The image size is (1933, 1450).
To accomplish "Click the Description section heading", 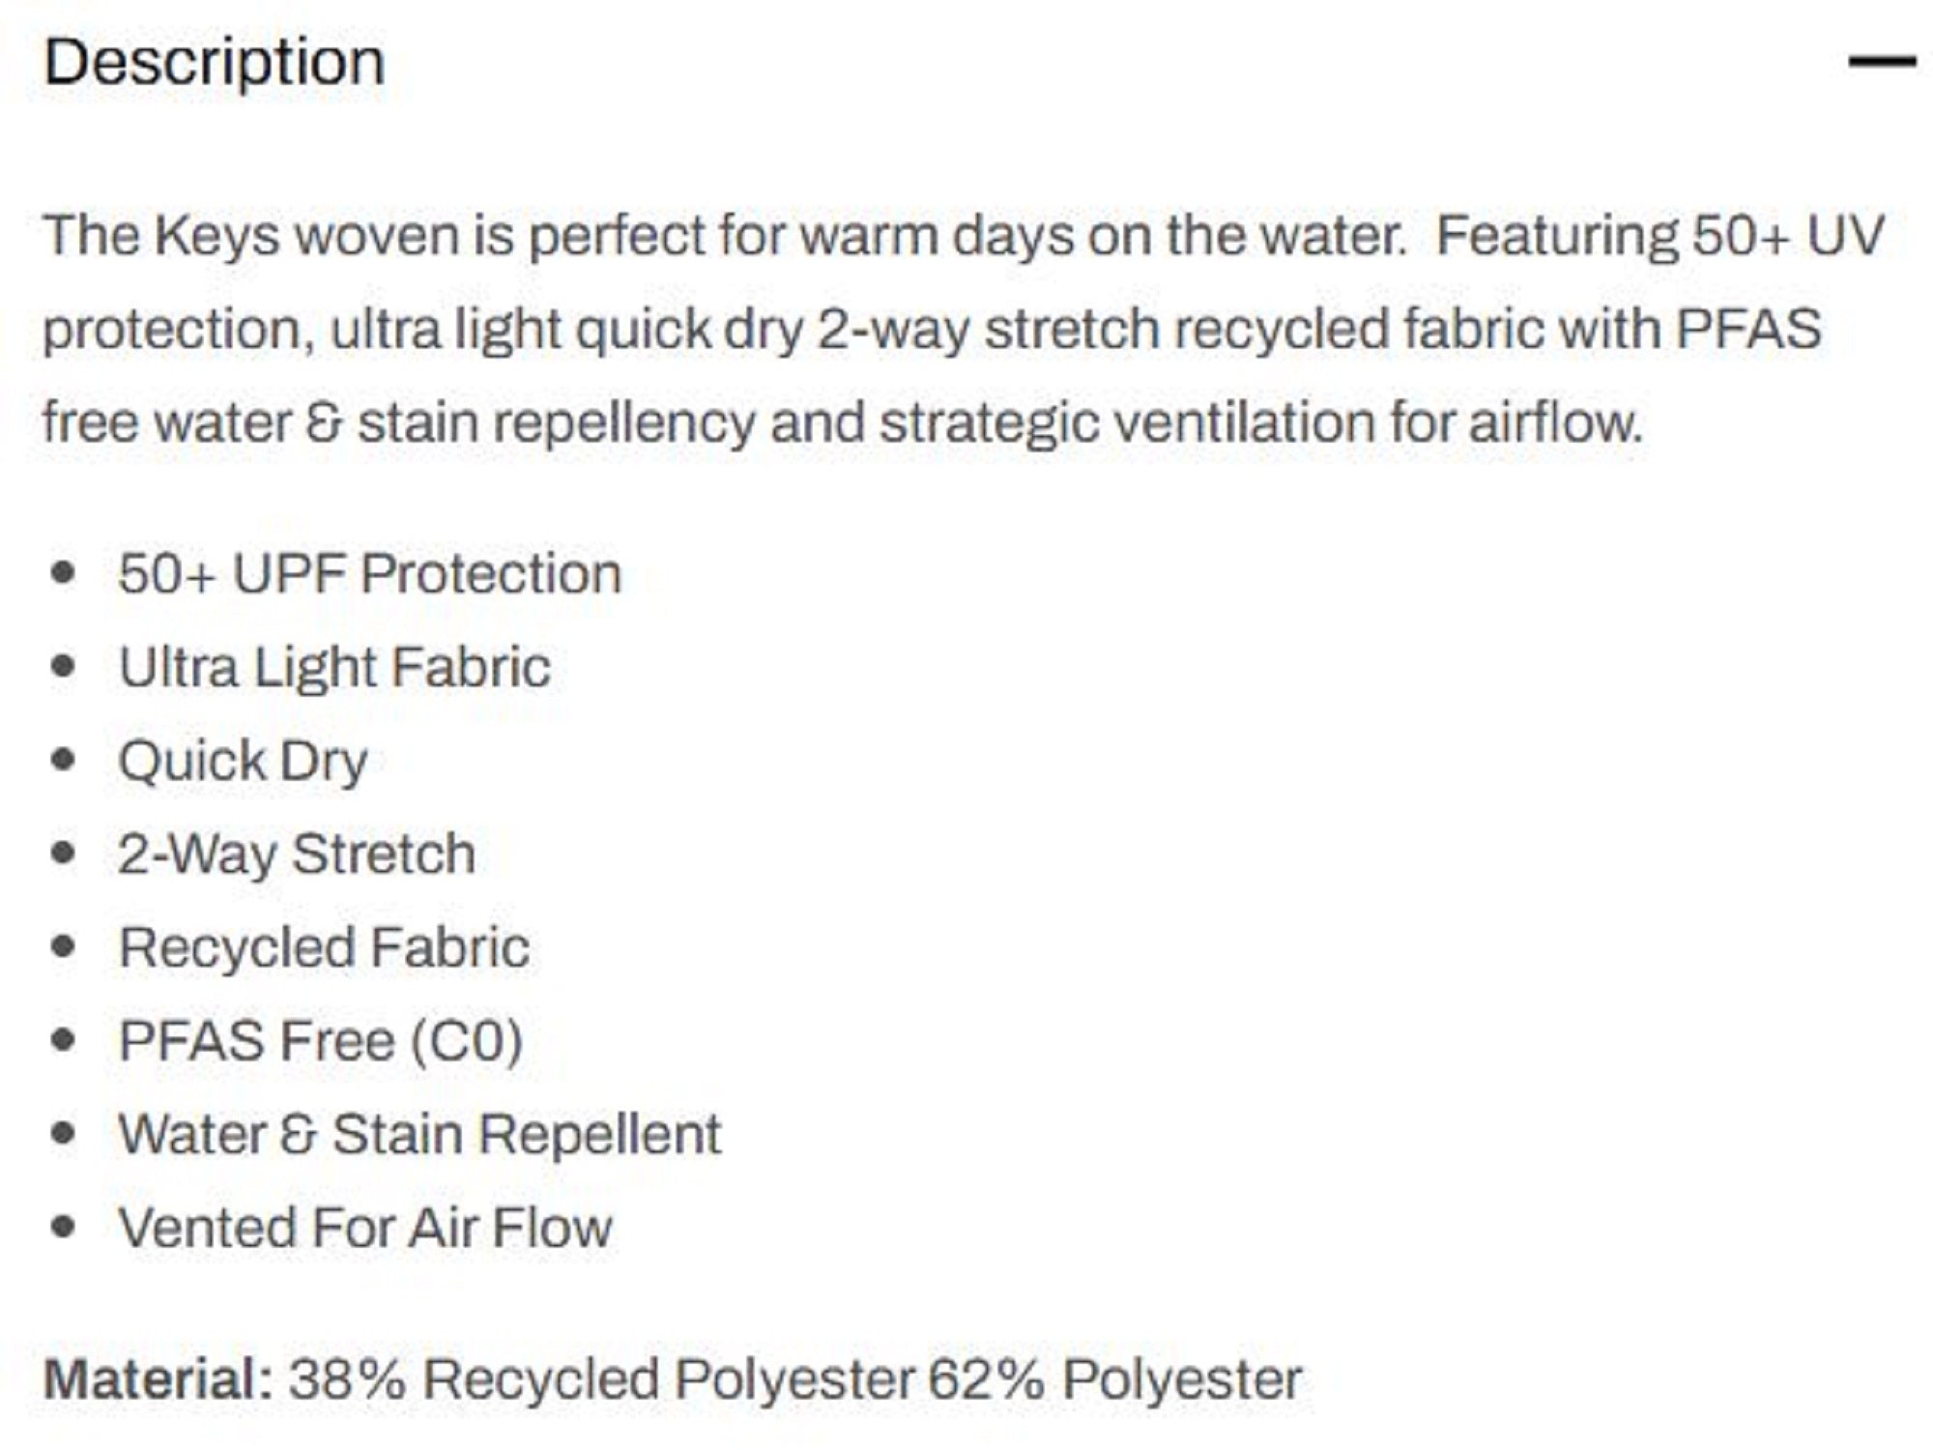I will pos(215,62).
